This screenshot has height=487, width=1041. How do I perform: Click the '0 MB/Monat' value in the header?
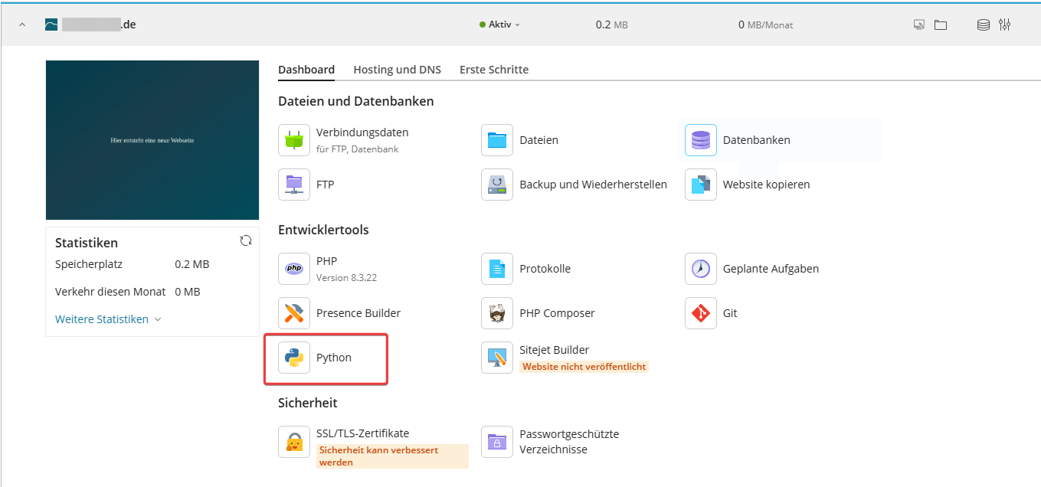click(x=765, y=25)
